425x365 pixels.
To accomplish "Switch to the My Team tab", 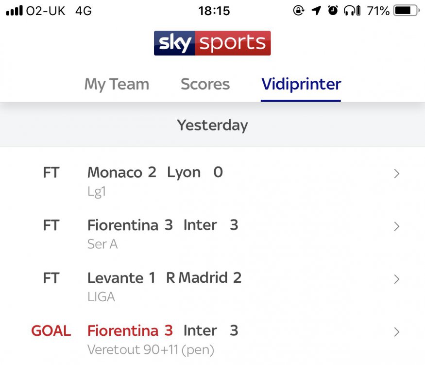I will click(x=117, y=84).
